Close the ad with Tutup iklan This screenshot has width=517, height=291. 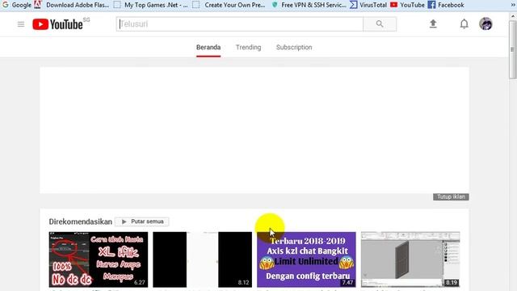click(x=451, y=196)
